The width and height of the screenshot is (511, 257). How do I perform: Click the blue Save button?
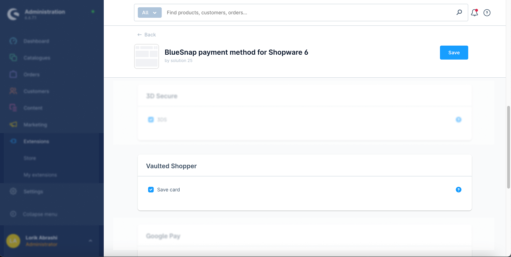click(454, 53)
